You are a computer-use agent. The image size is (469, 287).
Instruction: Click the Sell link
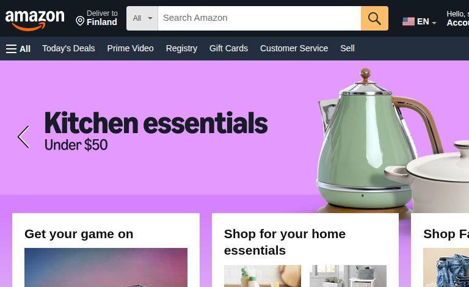pos(347,48)
